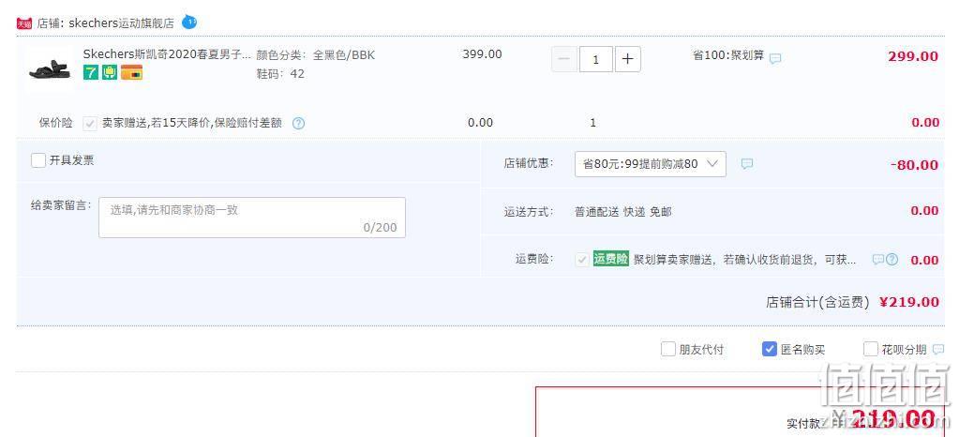Click comment icon beside 花呗分期
The height and width of the screenshot is (437, 959).
pyautogui.click(x=938, y=350)
